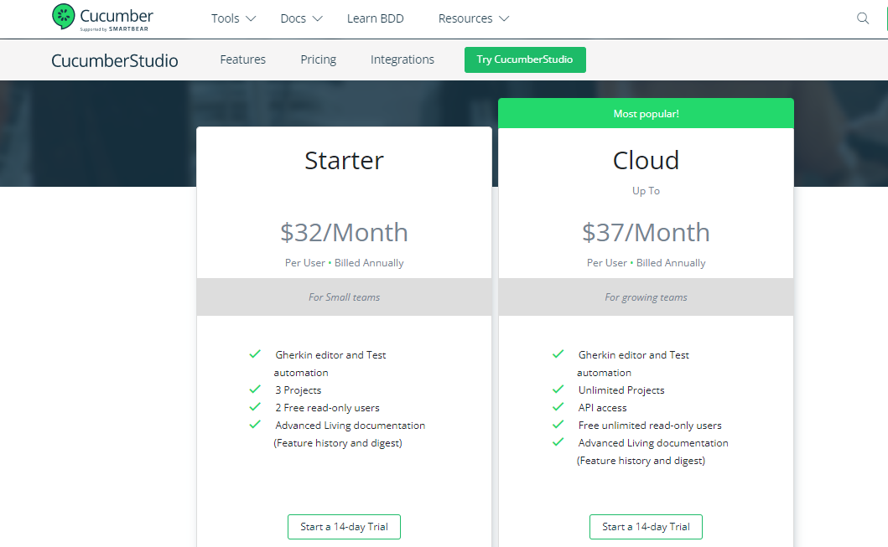Click the Starter plan heading
The image size is (888, 547).
click(345, 161)
